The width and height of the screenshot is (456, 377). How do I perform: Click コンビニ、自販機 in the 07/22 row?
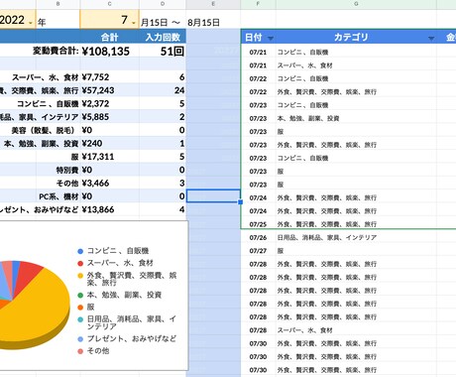tap(302, 78)
